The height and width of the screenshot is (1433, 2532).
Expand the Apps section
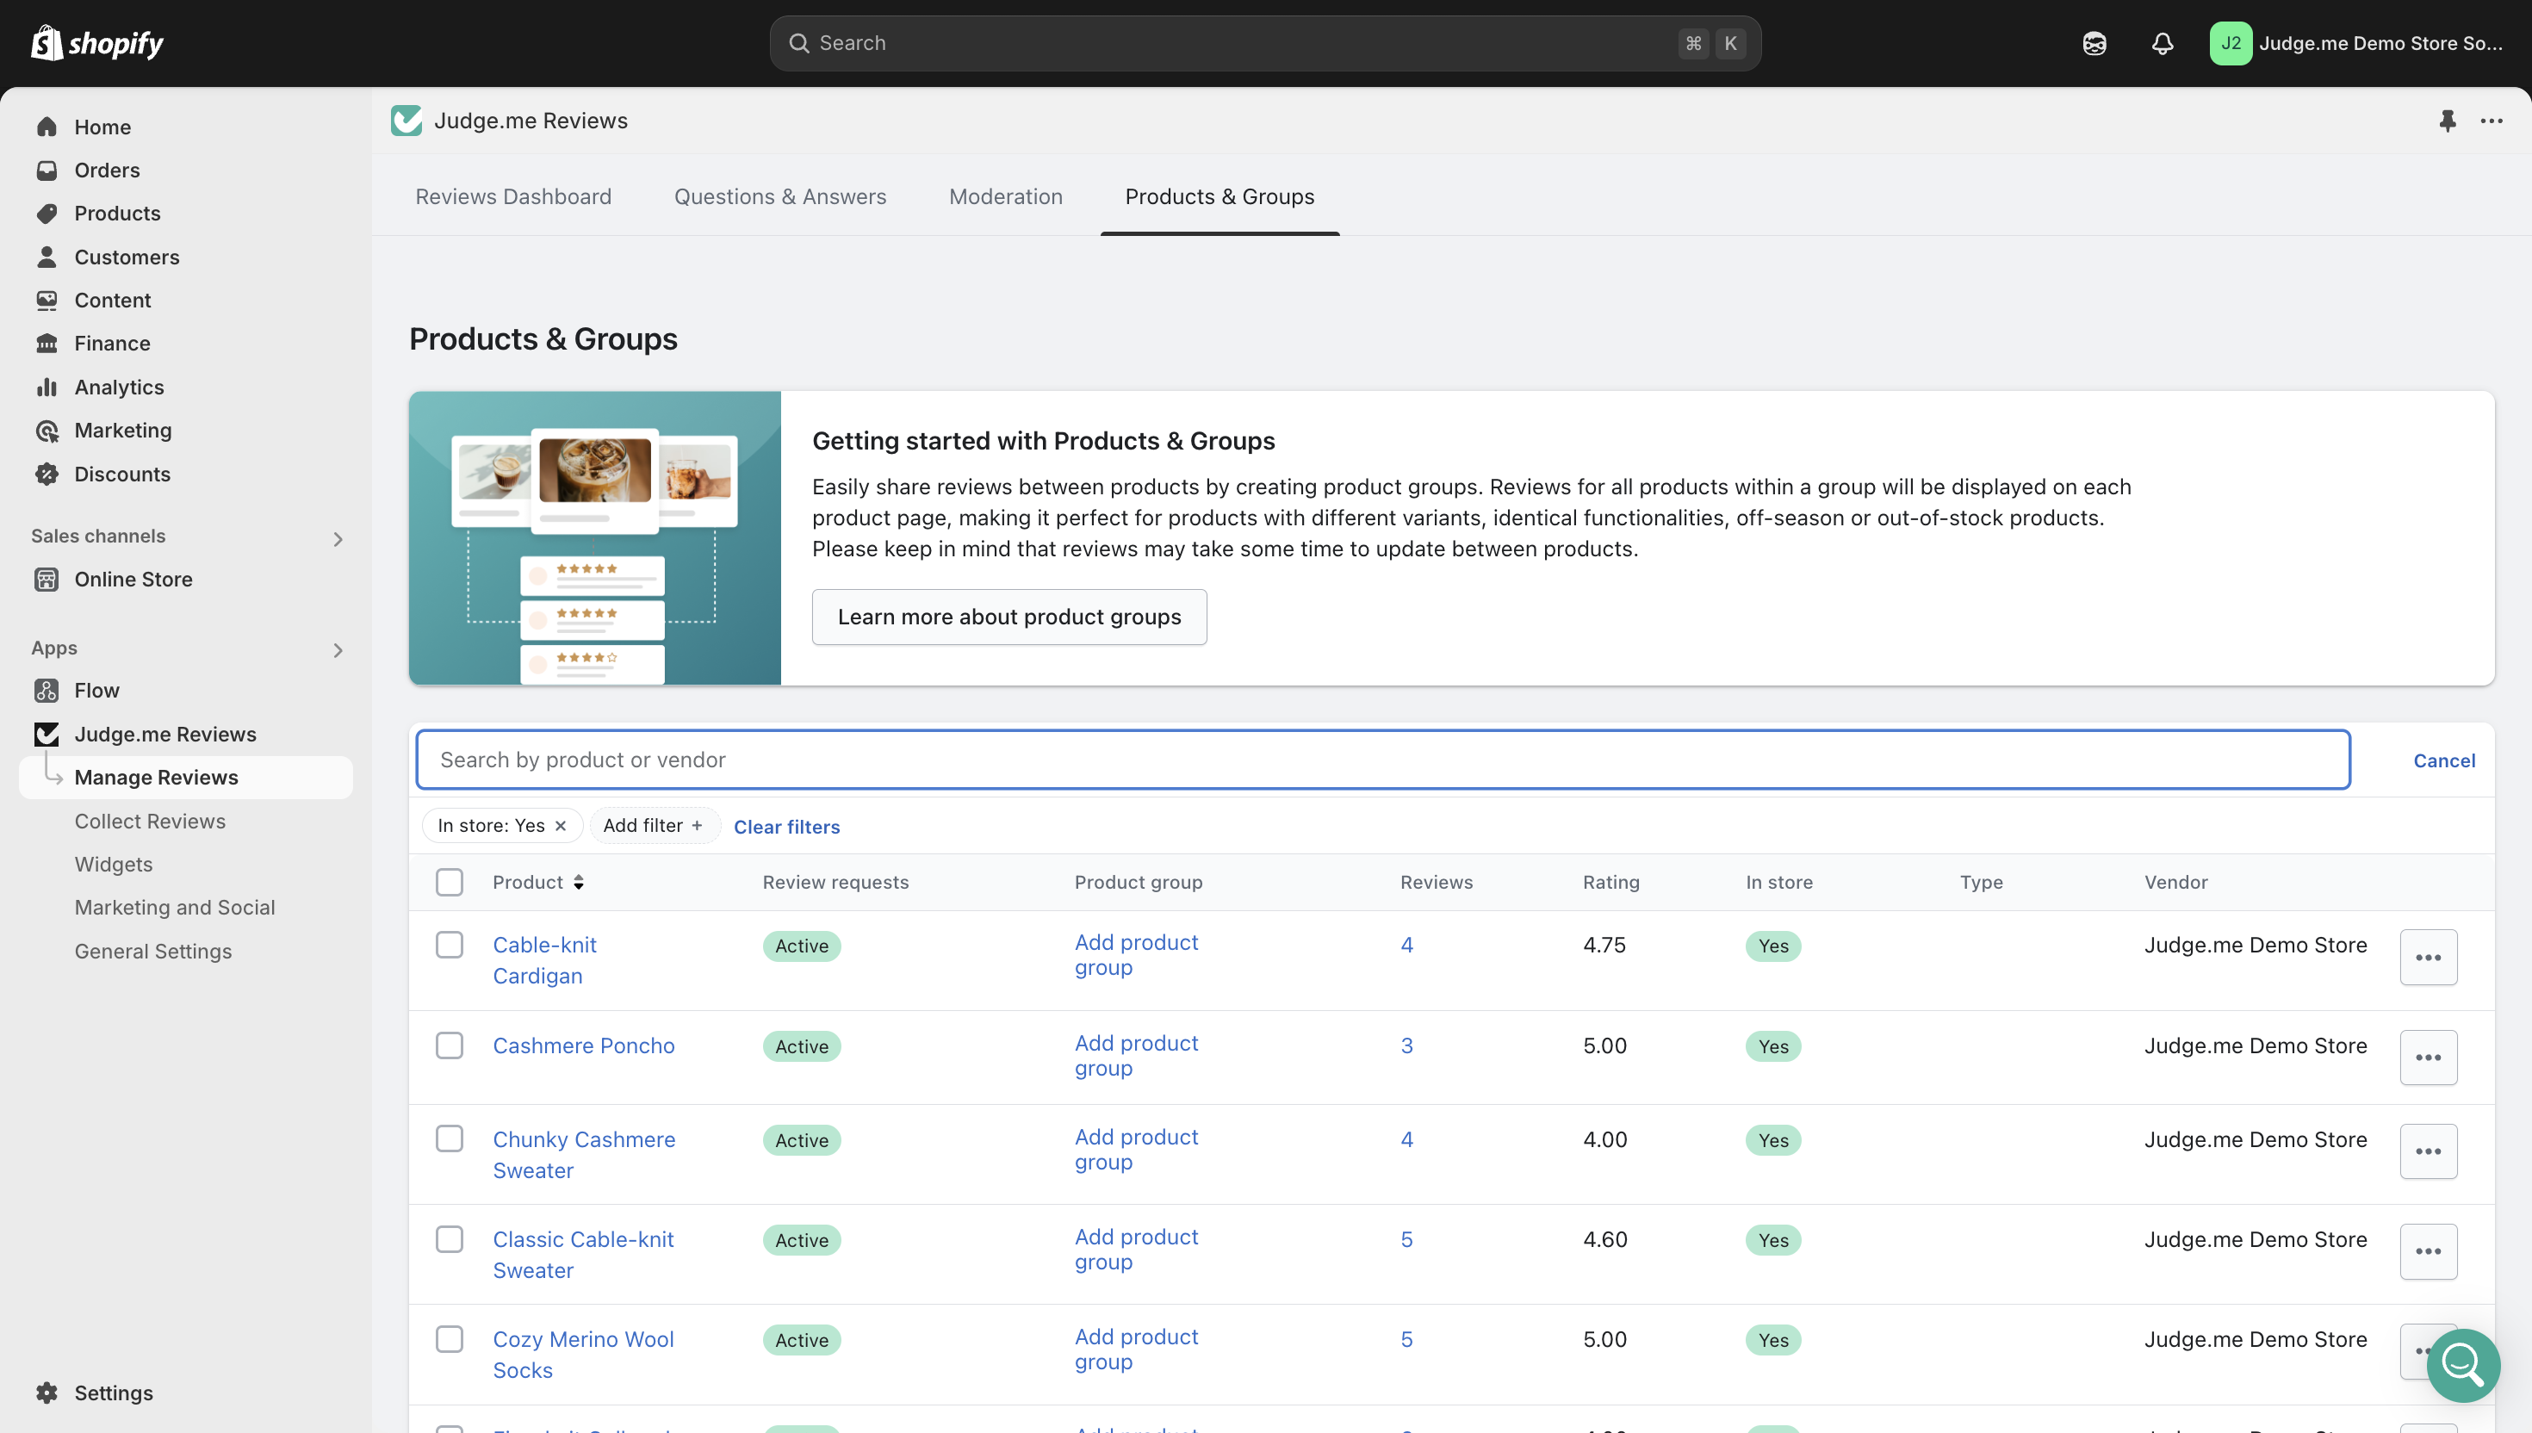click(338, 649)
